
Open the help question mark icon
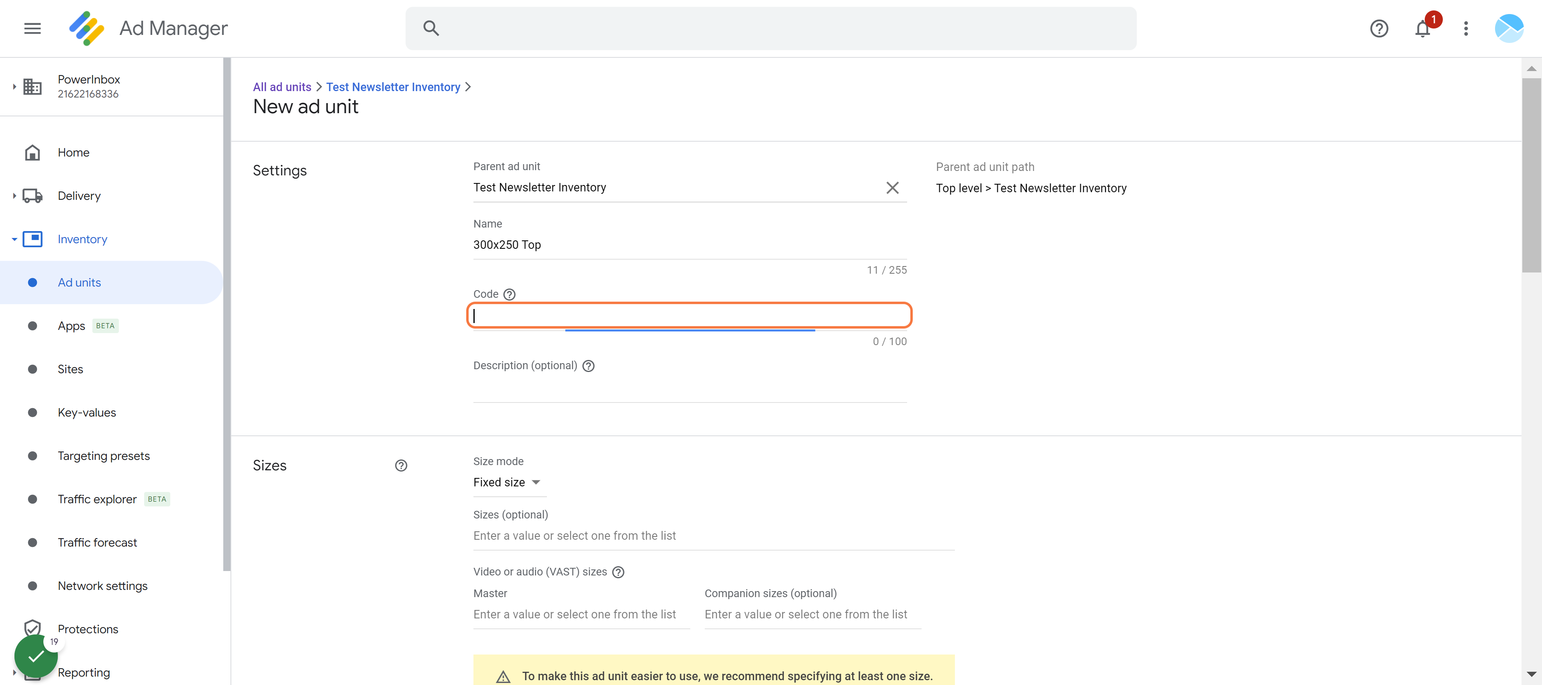(x=1379, y=28)
